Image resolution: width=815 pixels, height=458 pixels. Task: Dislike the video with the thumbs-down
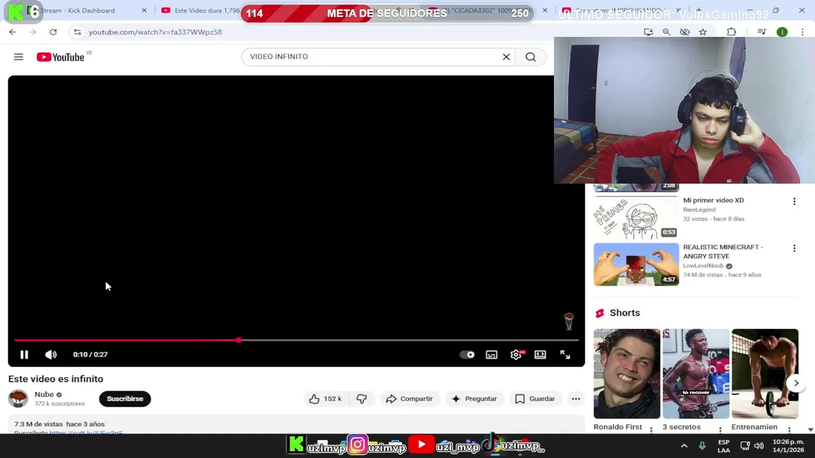tap(362, 399)
